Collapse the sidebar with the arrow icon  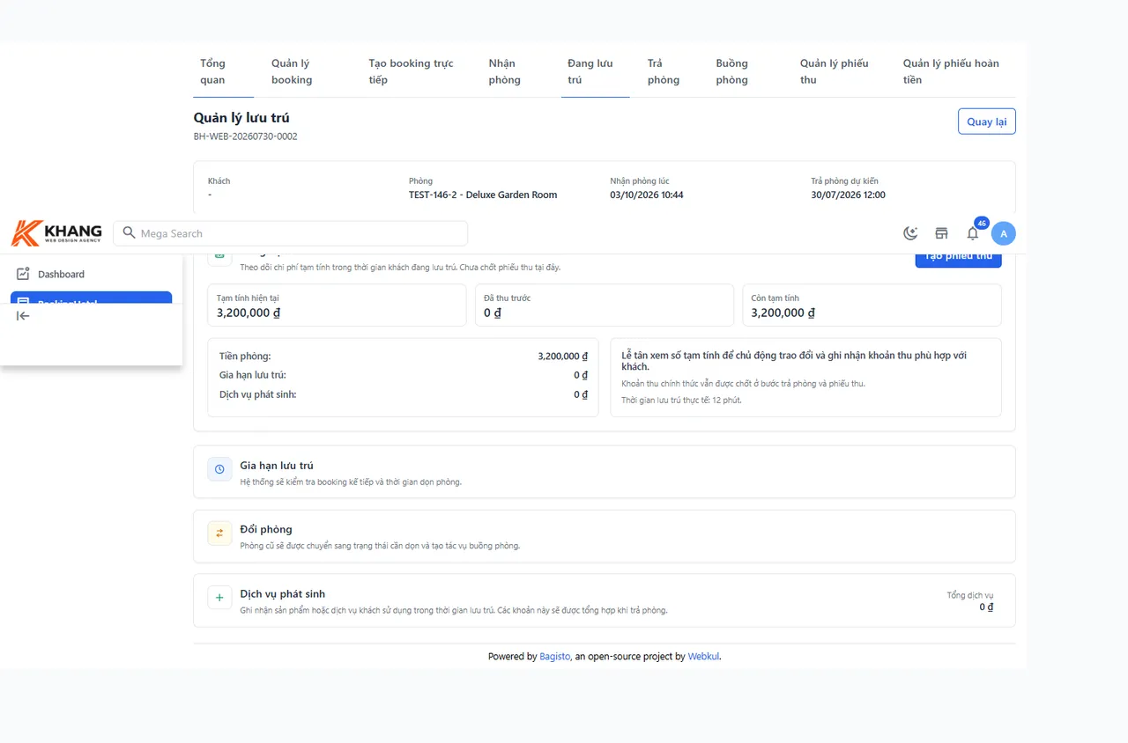tap(23, 316)
